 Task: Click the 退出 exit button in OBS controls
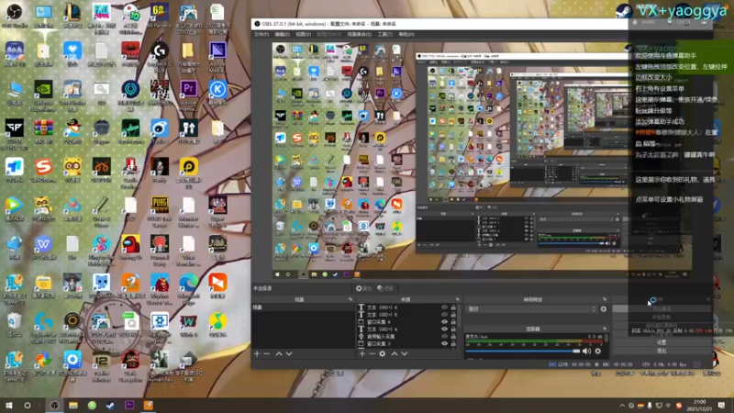[x=662, y=350]
